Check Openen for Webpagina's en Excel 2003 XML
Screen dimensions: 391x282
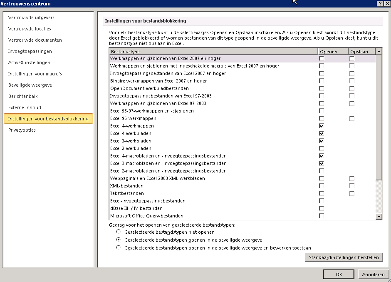point(322,178)
